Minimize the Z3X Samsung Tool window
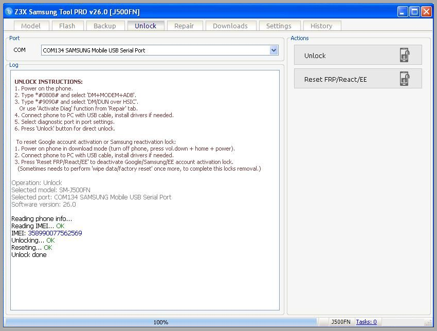This screenshot has width=437, height=331. [402, 12]
